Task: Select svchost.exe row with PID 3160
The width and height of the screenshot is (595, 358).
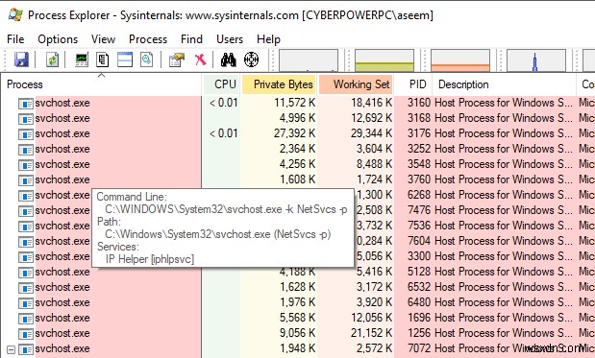Action: pyautogui.click(x=298, y=103)
